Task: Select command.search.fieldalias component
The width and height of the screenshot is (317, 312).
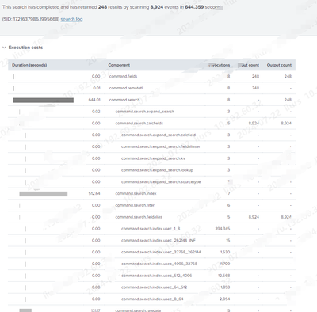Action: tap(139, 217)
